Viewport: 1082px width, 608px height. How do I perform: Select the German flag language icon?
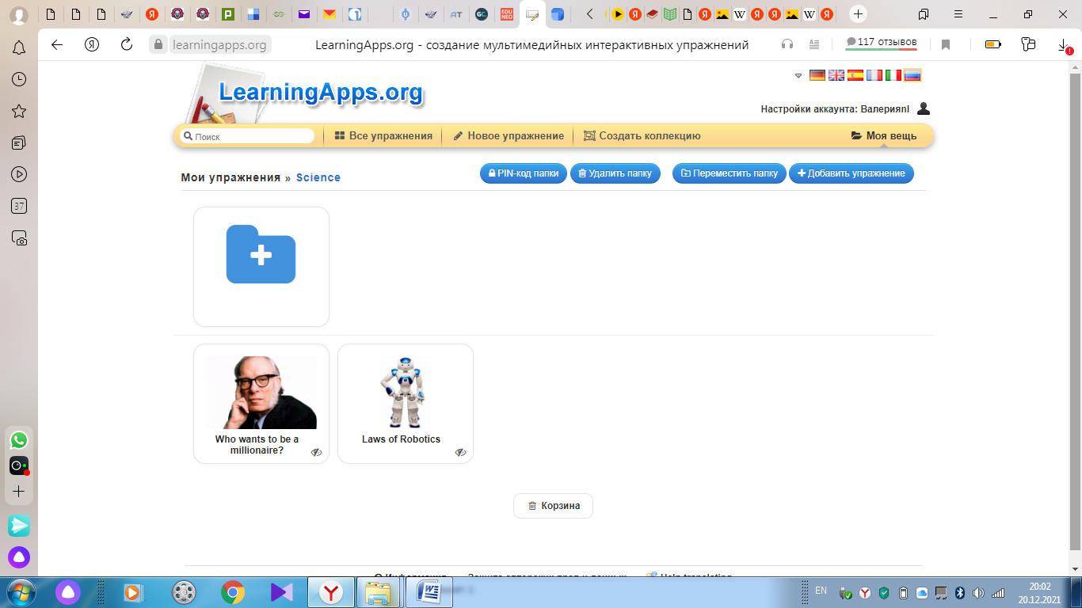tap(817, 75)
